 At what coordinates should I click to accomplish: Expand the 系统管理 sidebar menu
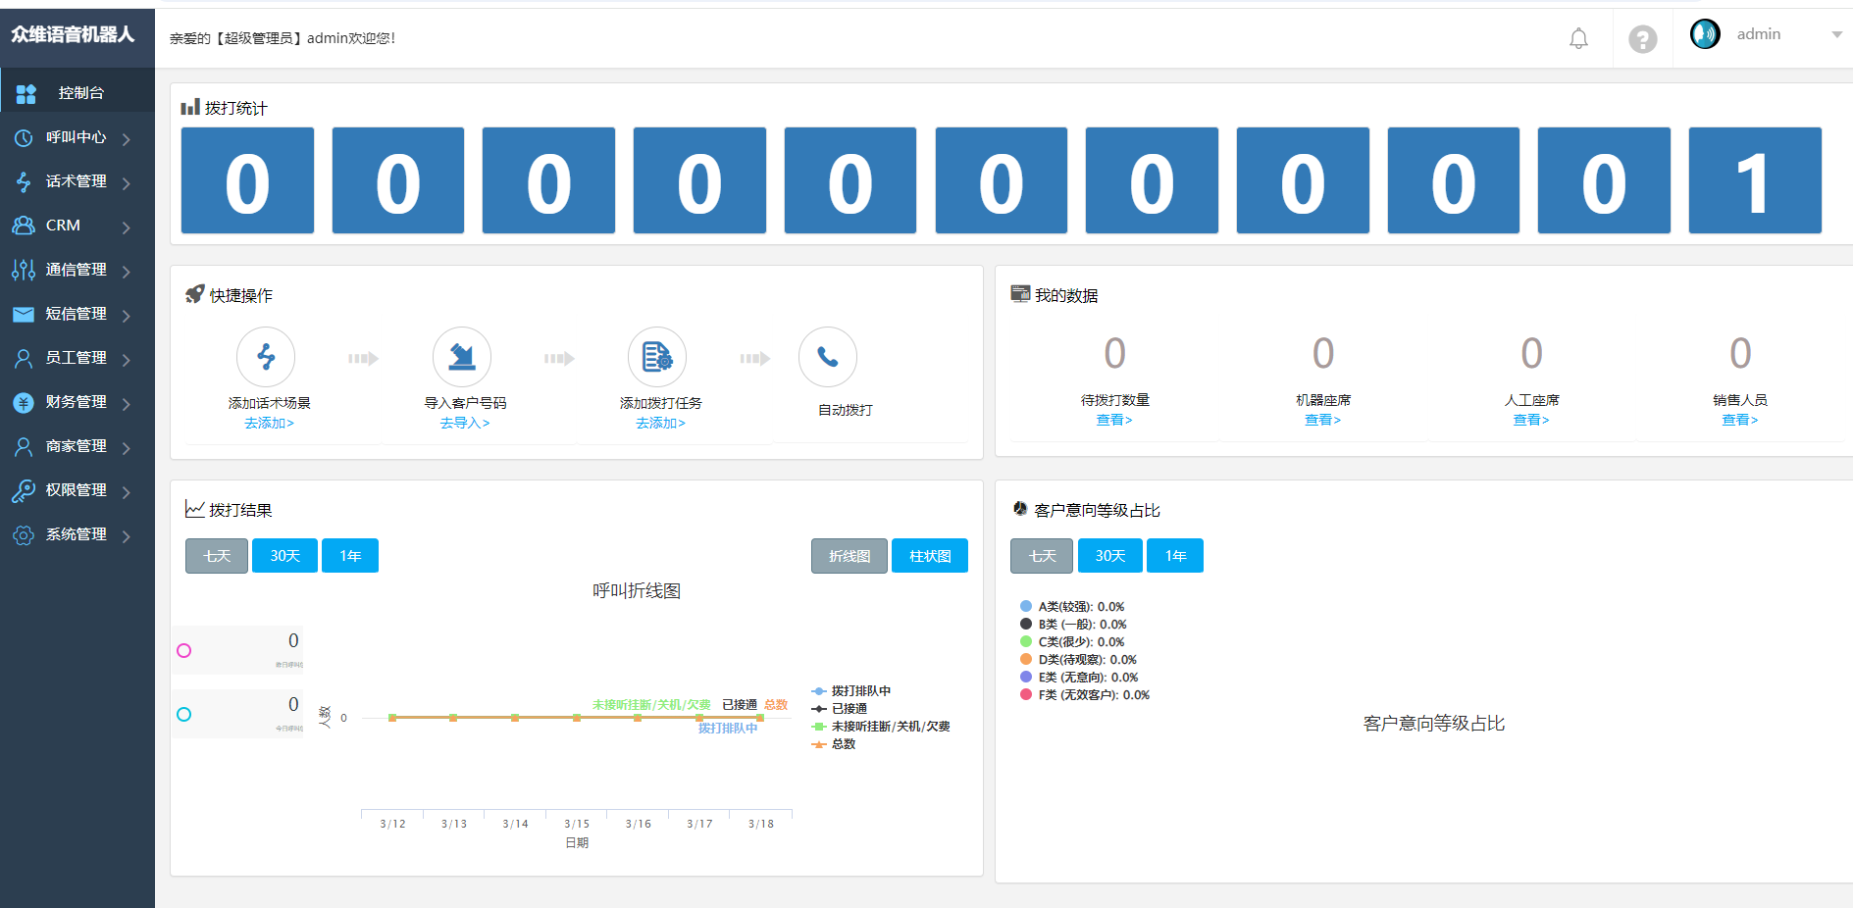pos(77,535)
